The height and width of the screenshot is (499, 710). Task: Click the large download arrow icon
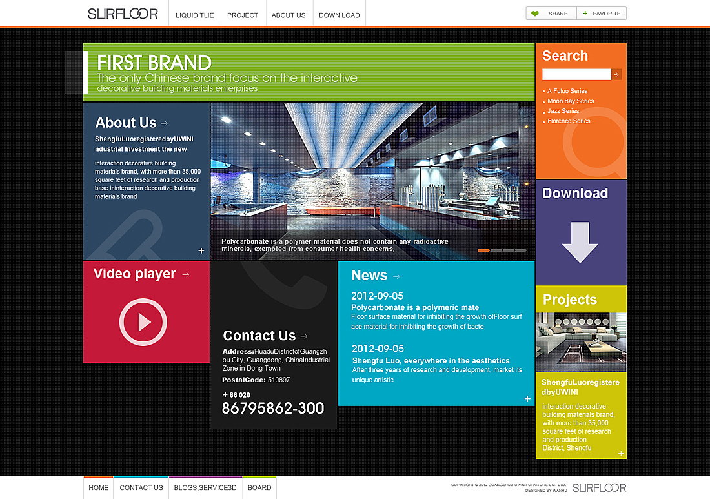click(x=580, y=243)
